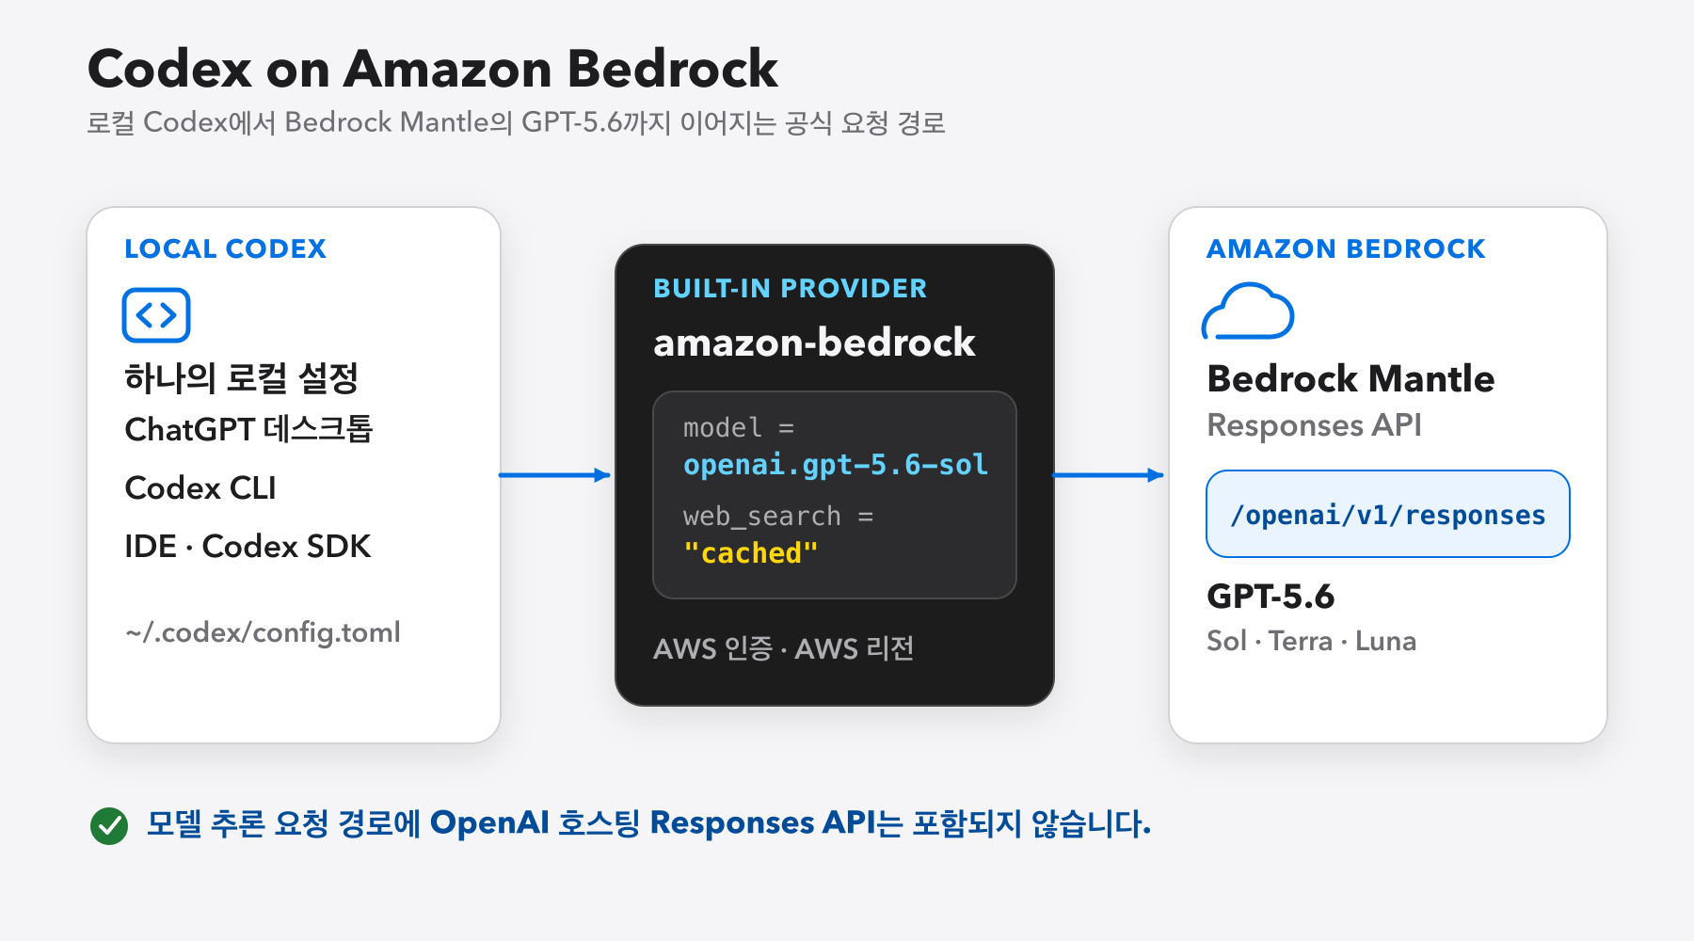The width and height of the screenshot is (1694, 941).
Task: Click the arrow from Local Codex to provider
Action: (x=554, y=475)
